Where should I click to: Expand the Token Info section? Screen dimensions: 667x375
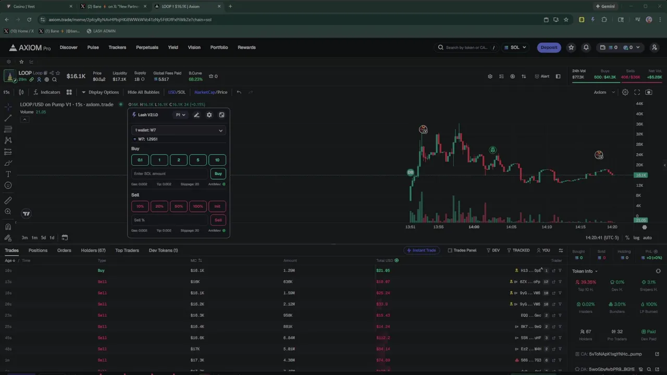[x=585, y=271]
